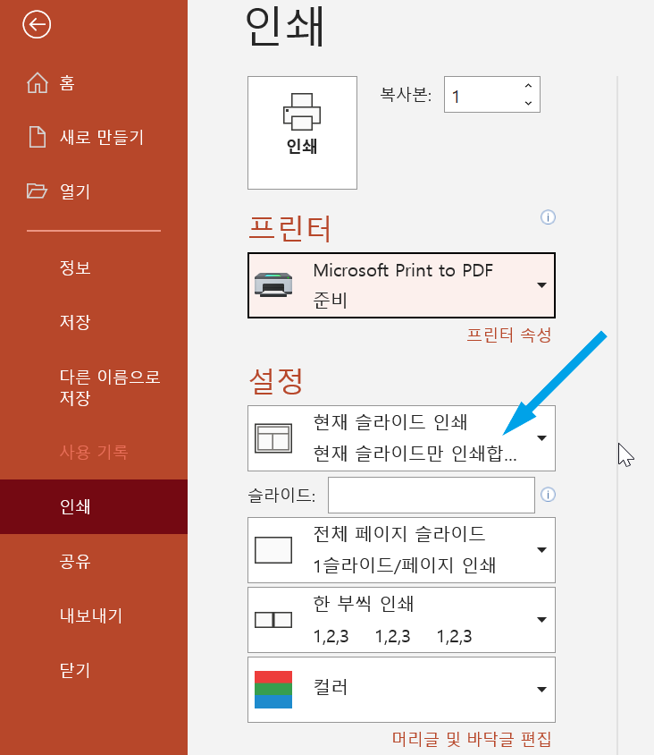Image resolution: width=654 pixels, height=755 pixels.
Task: Open the 머리글 및 바닥글 편집 link
Action: (471, 739)
